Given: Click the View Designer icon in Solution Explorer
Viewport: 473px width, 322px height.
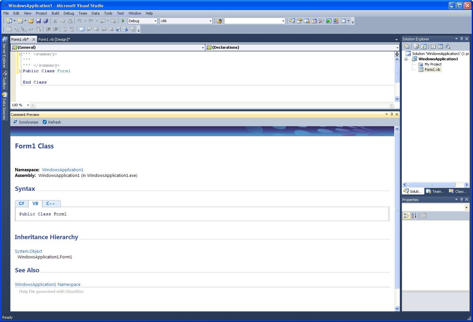Looking at the screenshot, I should [441, 46].
